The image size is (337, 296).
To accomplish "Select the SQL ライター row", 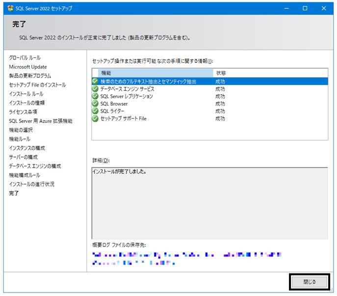I will (x=210, y=111).
